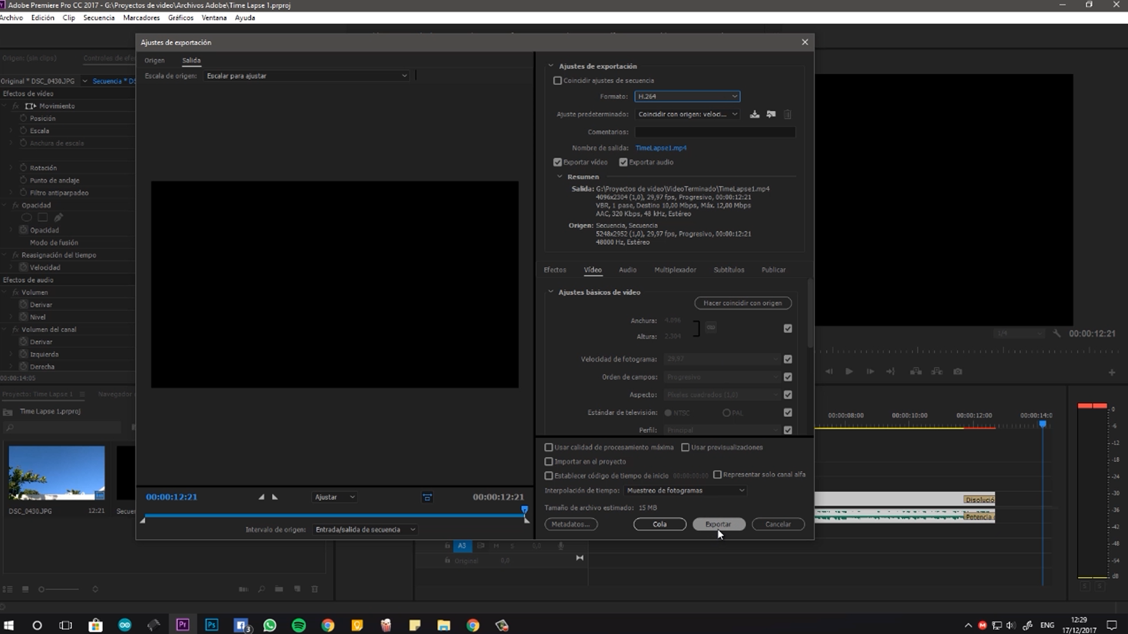Click the set in point marker icon
Screen dimensions: 1128x634
[262, 497]
